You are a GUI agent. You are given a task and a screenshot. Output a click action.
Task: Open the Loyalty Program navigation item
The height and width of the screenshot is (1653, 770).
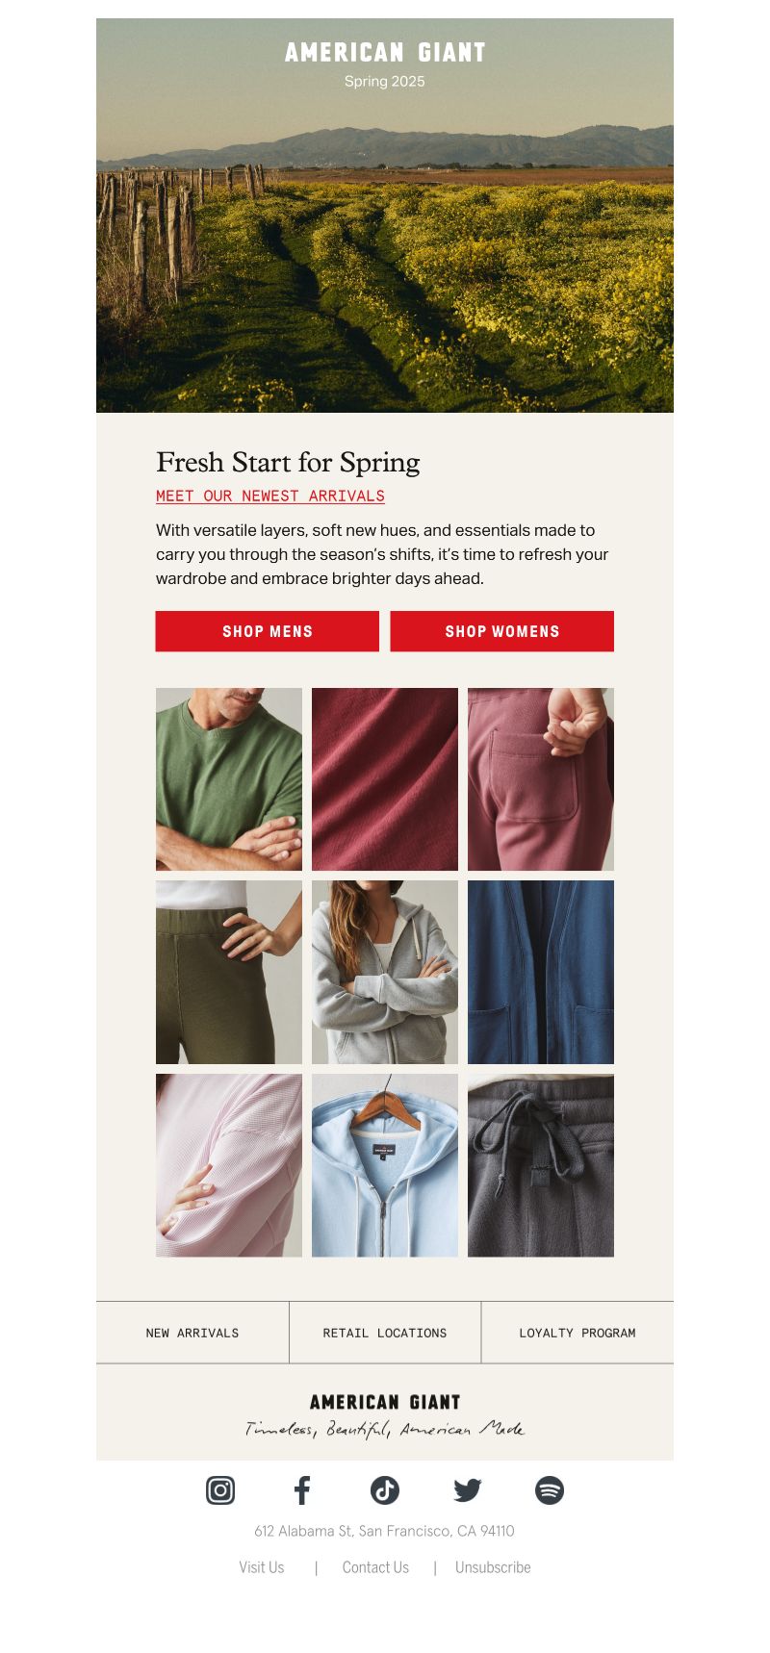[577, 1333]
